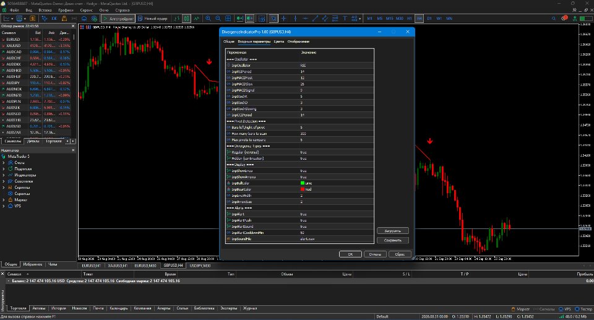Image resolution: width=594 pixels, height=320 pixels.
Task: Take a chart screenshot with camera icon
Action: click(262, 18)
